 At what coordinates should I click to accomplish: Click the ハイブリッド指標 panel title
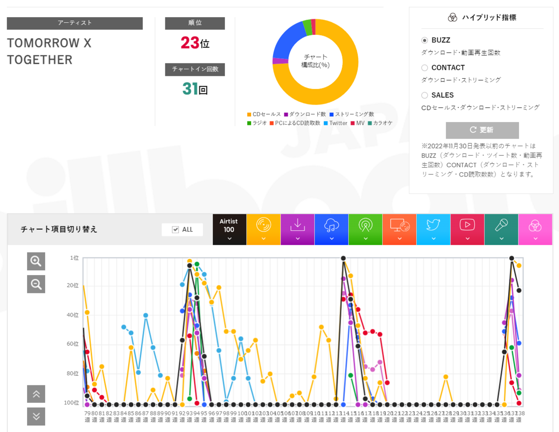(x=489, y=18)
